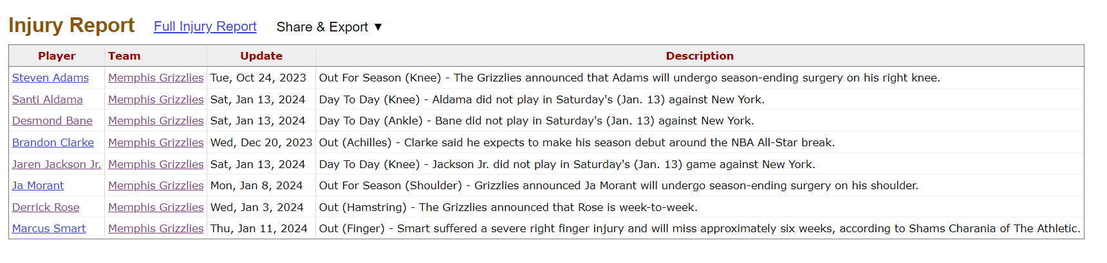Click Memphis Grizzlies team in Brandon Clarke row
The height and width of the screenshot is (263, 1107).
click(x=156, y=142)
